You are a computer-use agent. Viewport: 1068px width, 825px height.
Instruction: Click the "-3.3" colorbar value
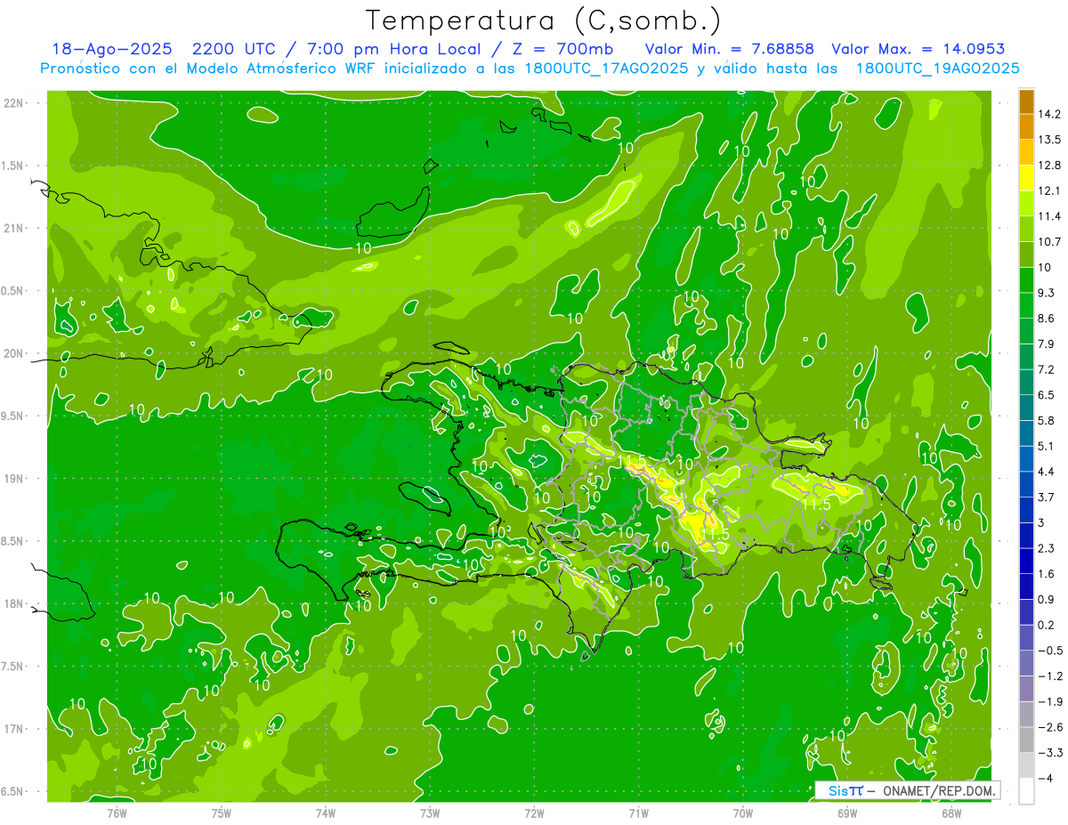point(1049,753)
